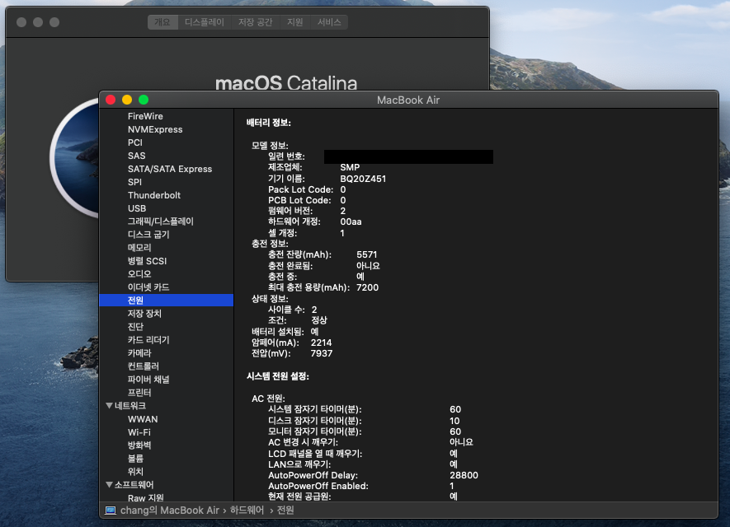Select the 소프트웨어 category label
730x527 pixels.
point(134,485)
